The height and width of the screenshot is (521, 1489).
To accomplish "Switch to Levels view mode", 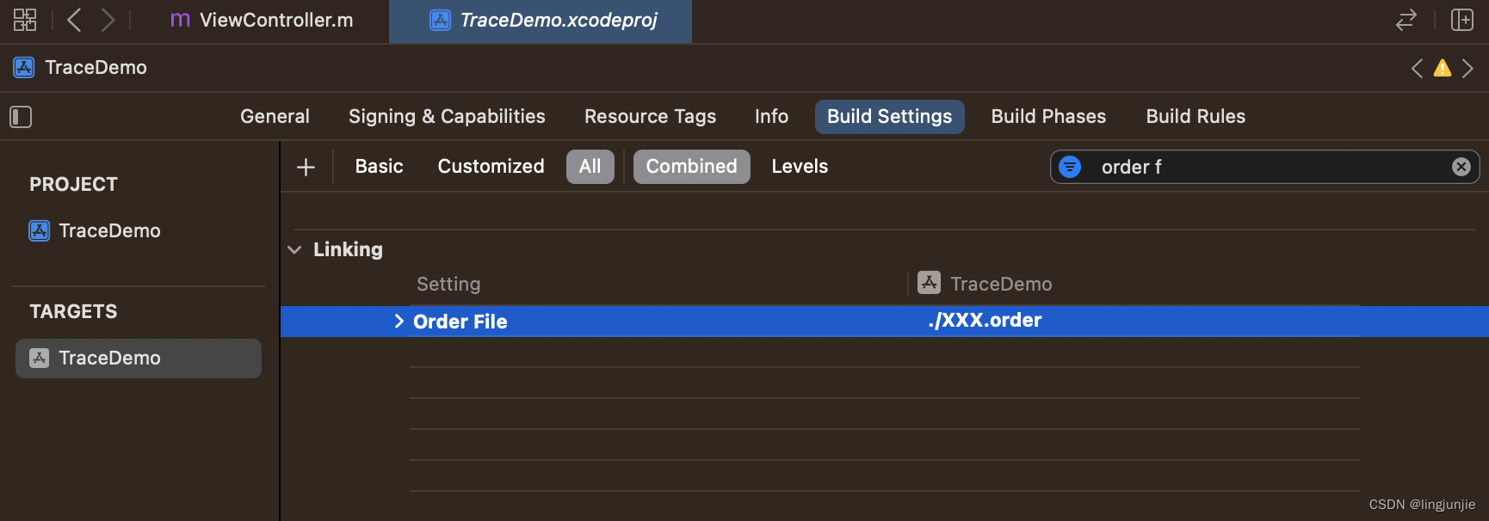I will pyautogui.click(x=800, y=167).
